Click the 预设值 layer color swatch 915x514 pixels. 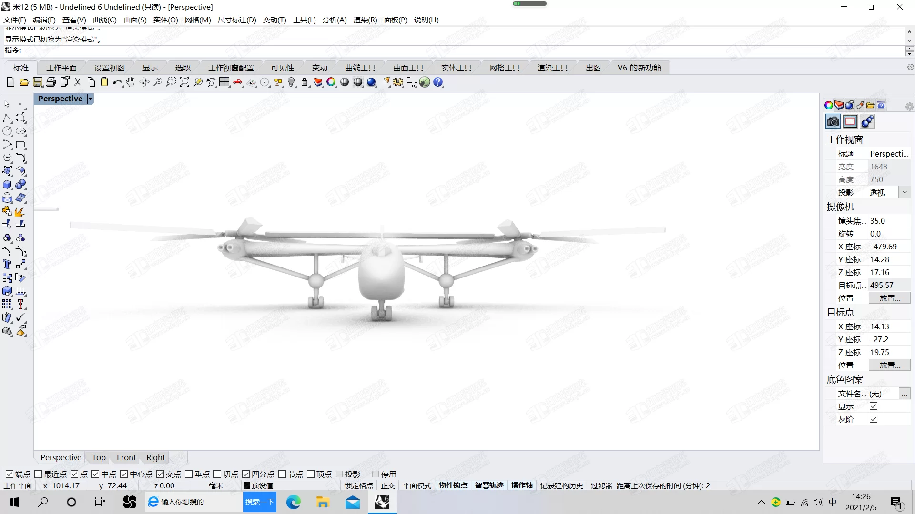247,485
